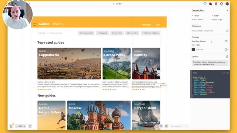
Task: Select the Cappadoccia description text
Action: pyautogui.click(x=69, y=85)
